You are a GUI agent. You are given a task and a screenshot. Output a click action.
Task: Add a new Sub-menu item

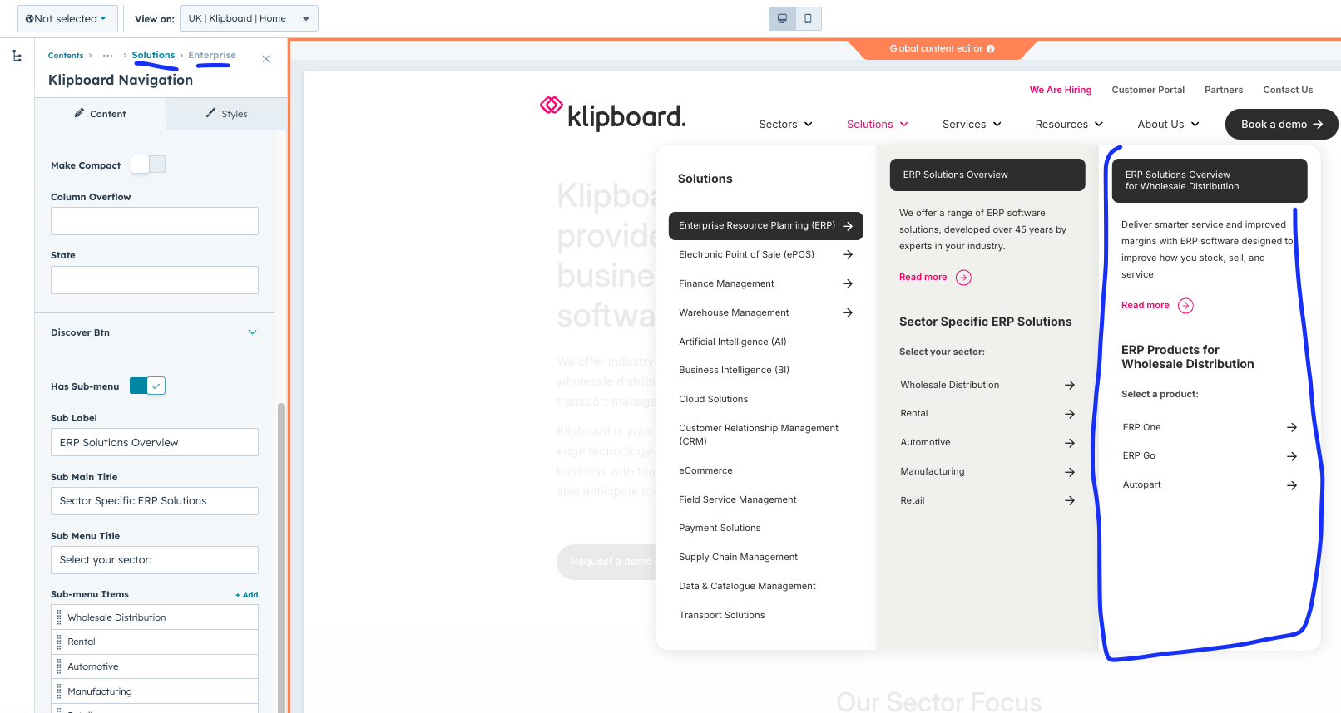[246, 595]
